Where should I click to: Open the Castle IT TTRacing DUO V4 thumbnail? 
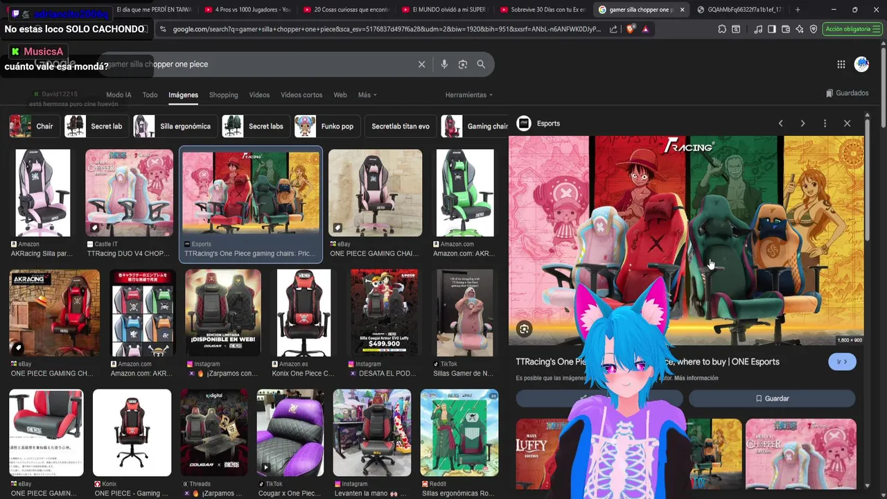(129, 193)
